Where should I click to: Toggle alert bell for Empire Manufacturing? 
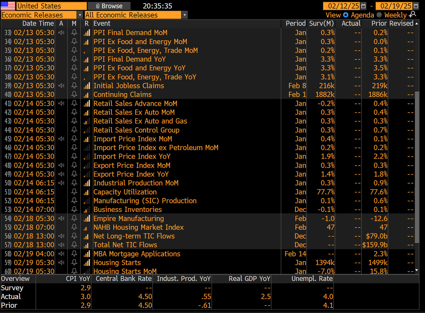pos(74,219)
